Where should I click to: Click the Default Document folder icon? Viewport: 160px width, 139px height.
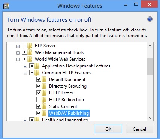pyautogui.click(x=44, y=79)
